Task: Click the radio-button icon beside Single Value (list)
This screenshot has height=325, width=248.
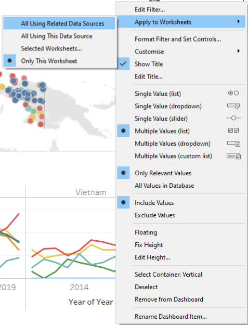Action: click(x=233, y=93)
